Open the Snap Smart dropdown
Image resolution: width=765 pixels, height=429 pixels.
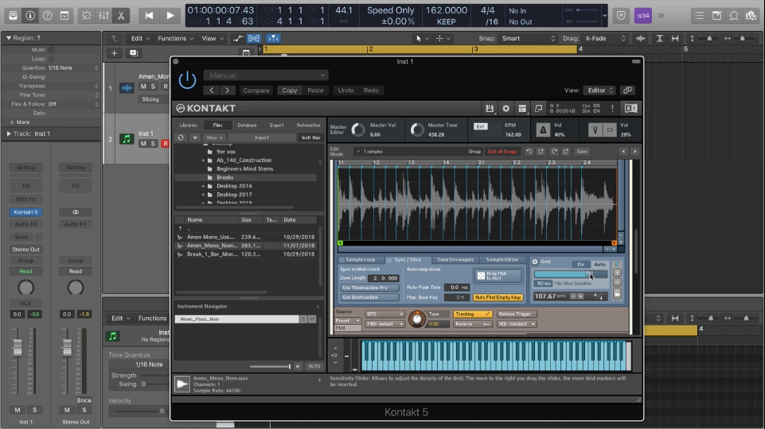point(529,38)
